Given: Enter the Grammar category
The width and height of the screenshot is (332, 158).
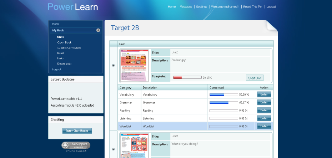Looking at the screenshot, I should tap(264, 102).
